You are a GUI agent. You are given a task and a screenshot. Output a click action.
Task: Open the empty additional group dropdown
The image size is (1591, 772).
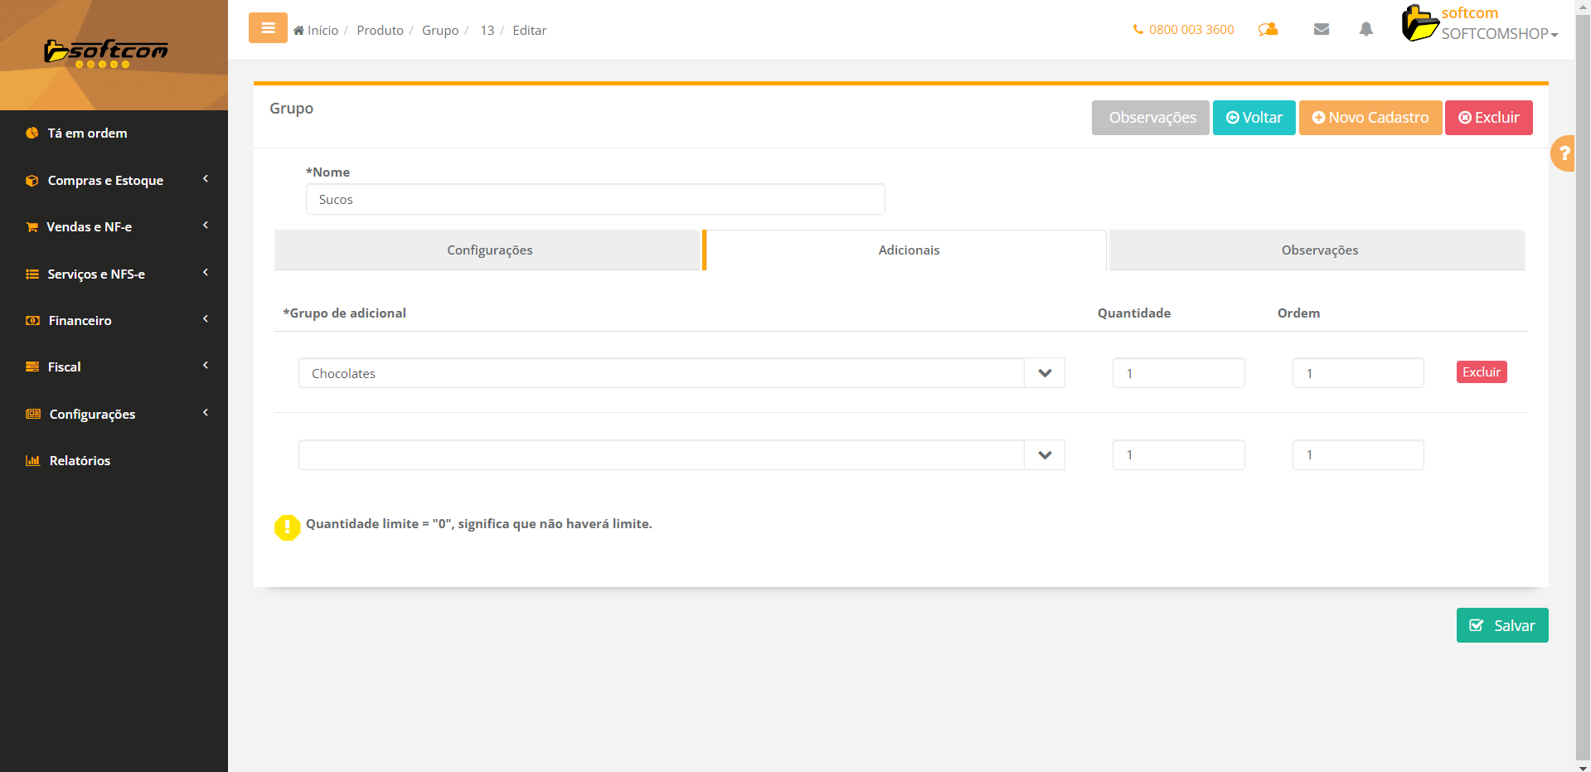pyautogui.click(x=1045, y=455)
